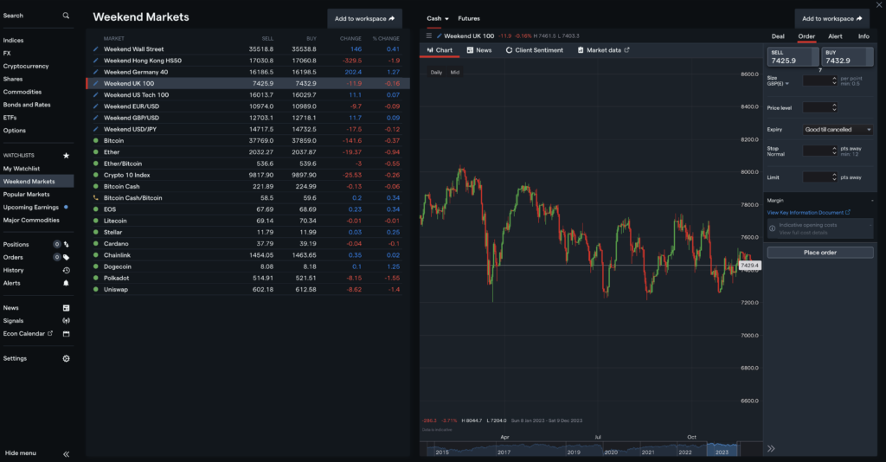Click the Signals broadcast icon

coord(66,320)
